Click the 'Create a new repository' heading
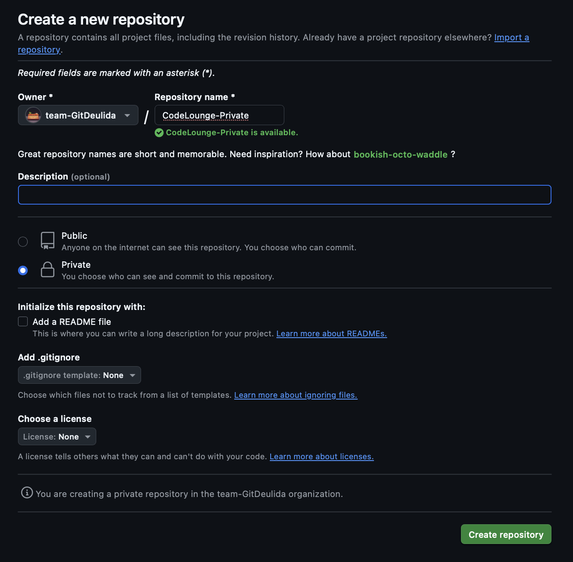This screenshot has width=573, height=562. tap(101, 19)
